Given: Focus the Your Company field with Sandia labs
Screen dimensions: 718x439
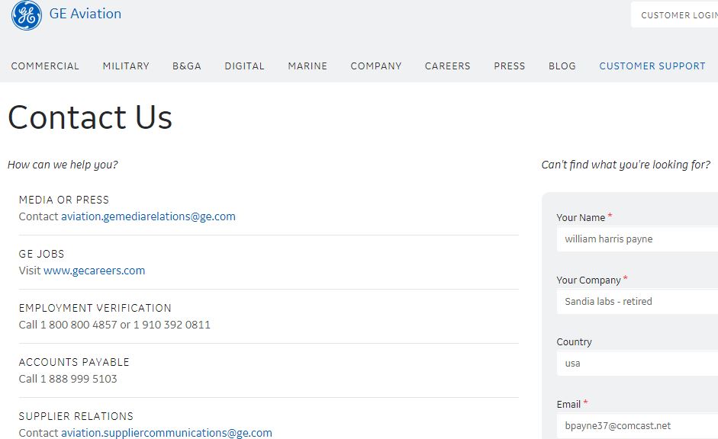Looking at the screenshot, I should click(x=637, y=301).
